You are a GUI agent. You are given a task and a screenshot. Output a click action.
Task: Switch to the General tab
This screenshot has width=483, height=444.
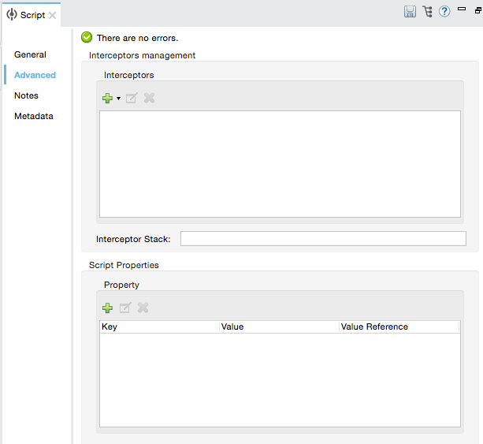click(x=30, y=54)
